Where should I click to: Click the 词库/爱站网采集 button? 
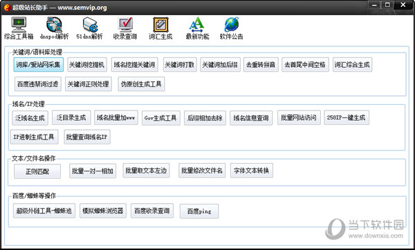point(39,65)
